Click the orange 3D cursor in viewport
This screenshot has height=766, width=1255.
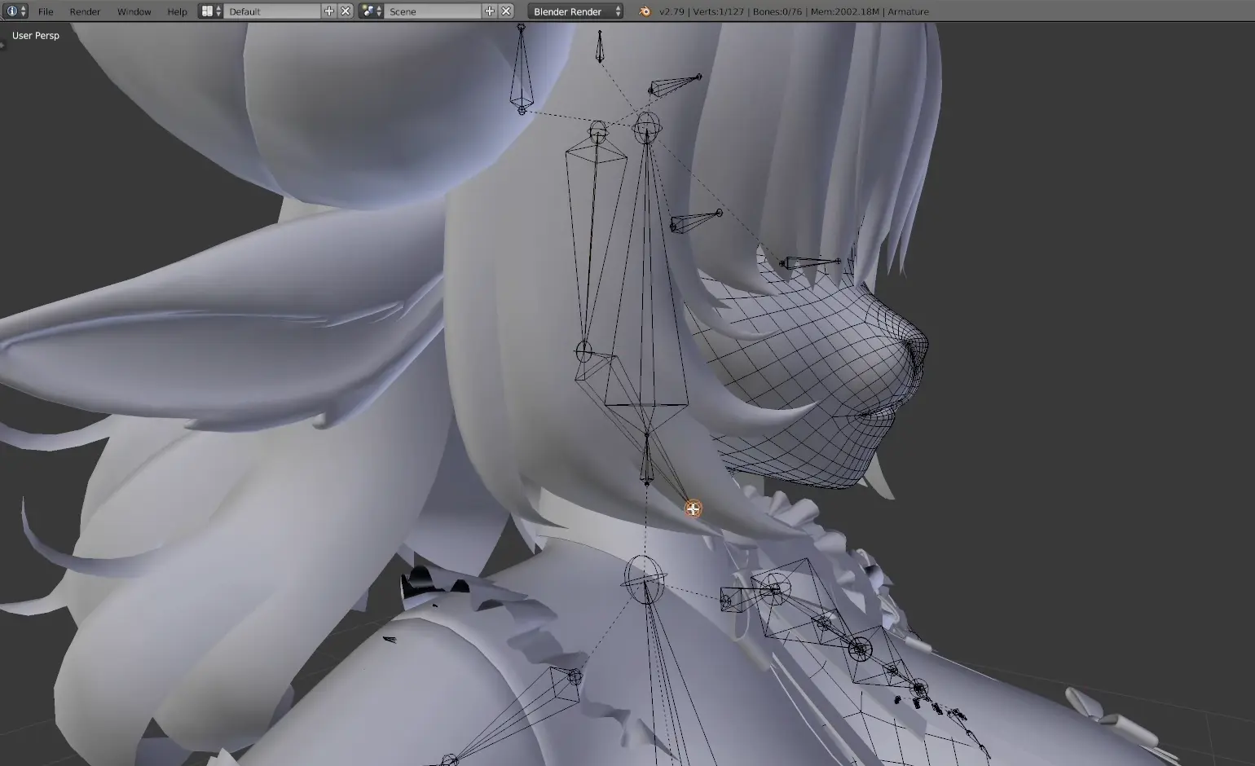point(693,509)
